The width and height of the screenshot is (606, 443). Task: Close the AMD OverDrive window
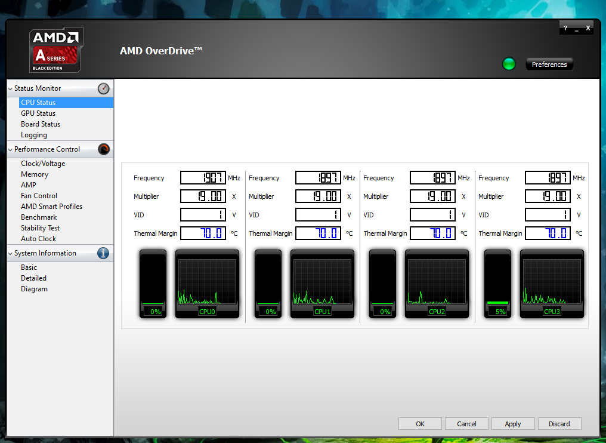click(x=588, y=28)
